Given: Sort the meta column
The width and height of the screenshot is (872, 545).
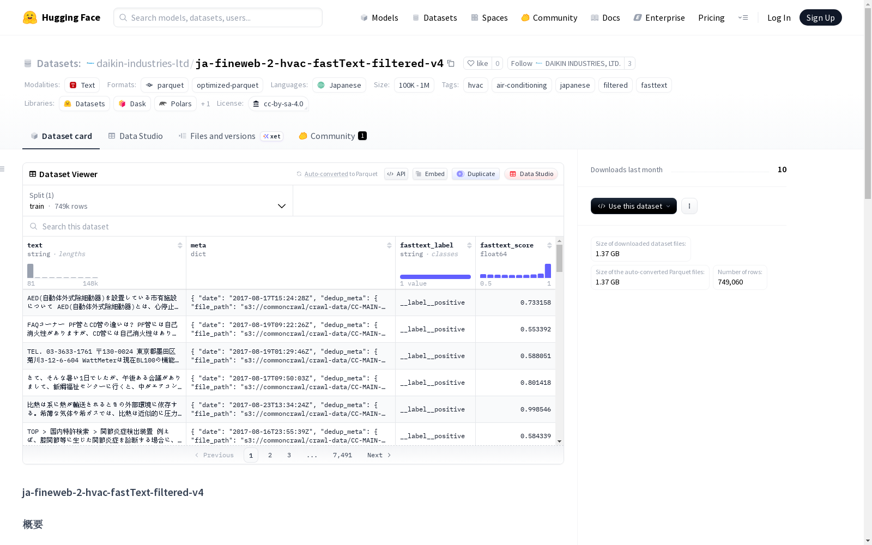Looking at the screenshot, I should 389,245.
